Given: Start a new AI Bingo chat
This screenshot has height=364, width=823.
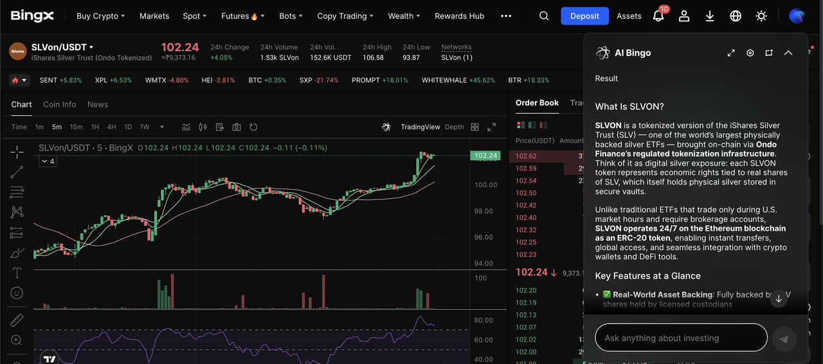Looking at the screenshot, I should (x=769, y=53).
